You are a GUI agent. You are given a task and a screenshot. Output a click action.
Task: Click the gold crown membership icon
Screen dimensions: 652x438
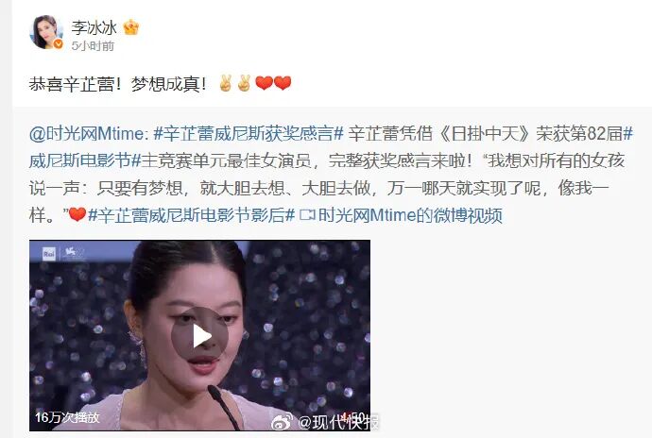pyautogui.click(x=131, y=27)
